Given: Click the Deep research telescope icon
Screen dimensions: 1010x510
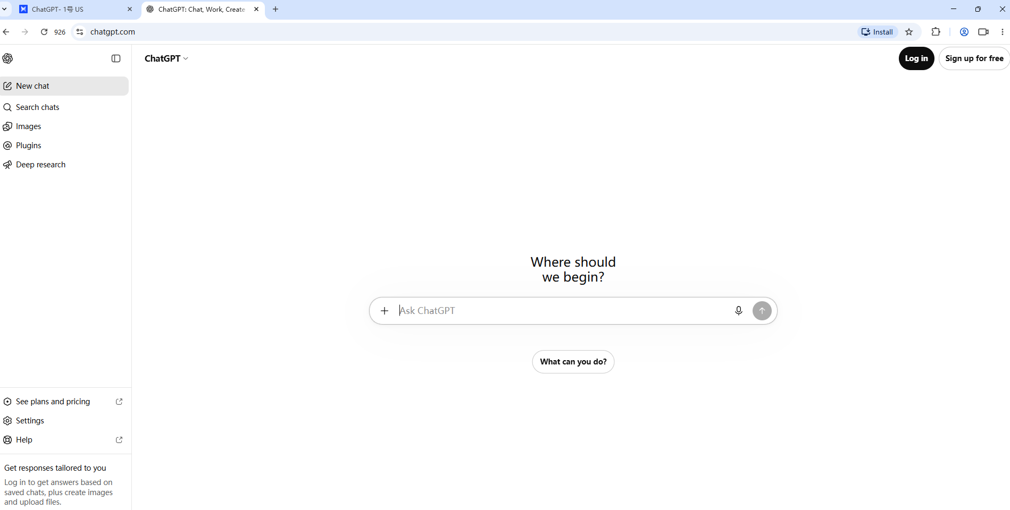Looking at the screenshot, I should [x=7, y=165].
